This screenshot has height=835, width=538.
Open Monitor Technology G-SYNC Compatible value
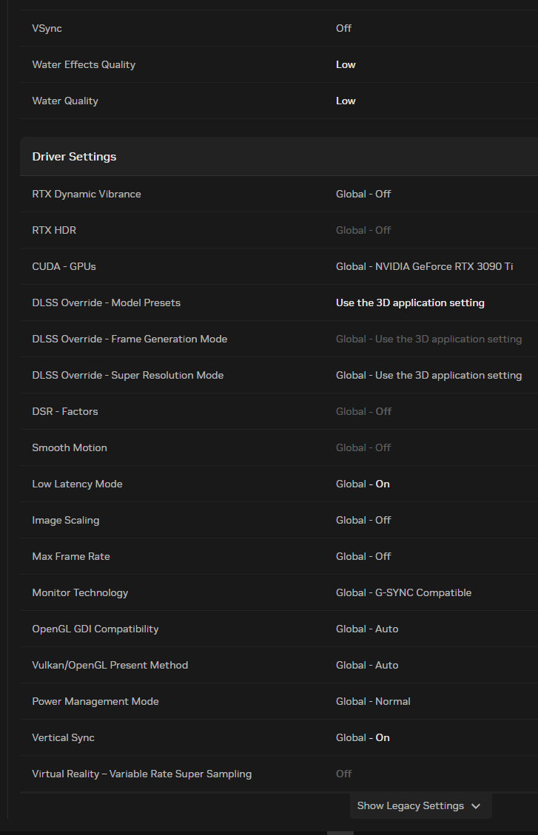404,592
